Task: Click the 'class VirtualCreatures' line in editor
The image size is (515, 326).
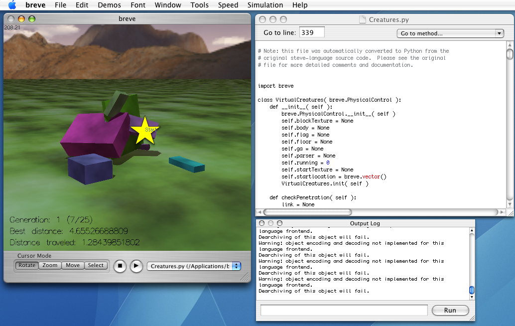Action: click(x=329, y=100)
